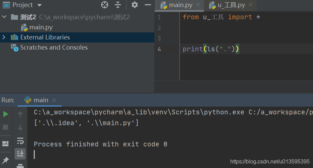Image resolution: width=313 pixels, height=168 pixels.
Task: Close the main run tab
Action: click(x=54, y=100)
